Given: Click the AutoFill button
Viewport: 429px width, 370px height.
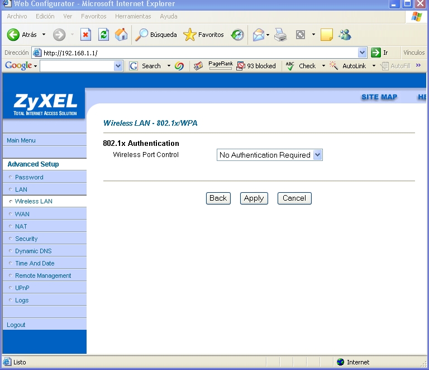Looking at the screenshot, I should coord(395,66).
